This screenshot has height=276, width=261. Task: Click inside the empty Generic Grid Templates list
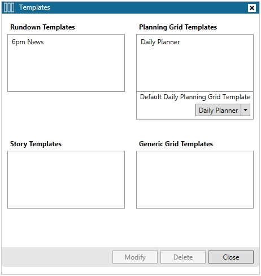point(195,180)
